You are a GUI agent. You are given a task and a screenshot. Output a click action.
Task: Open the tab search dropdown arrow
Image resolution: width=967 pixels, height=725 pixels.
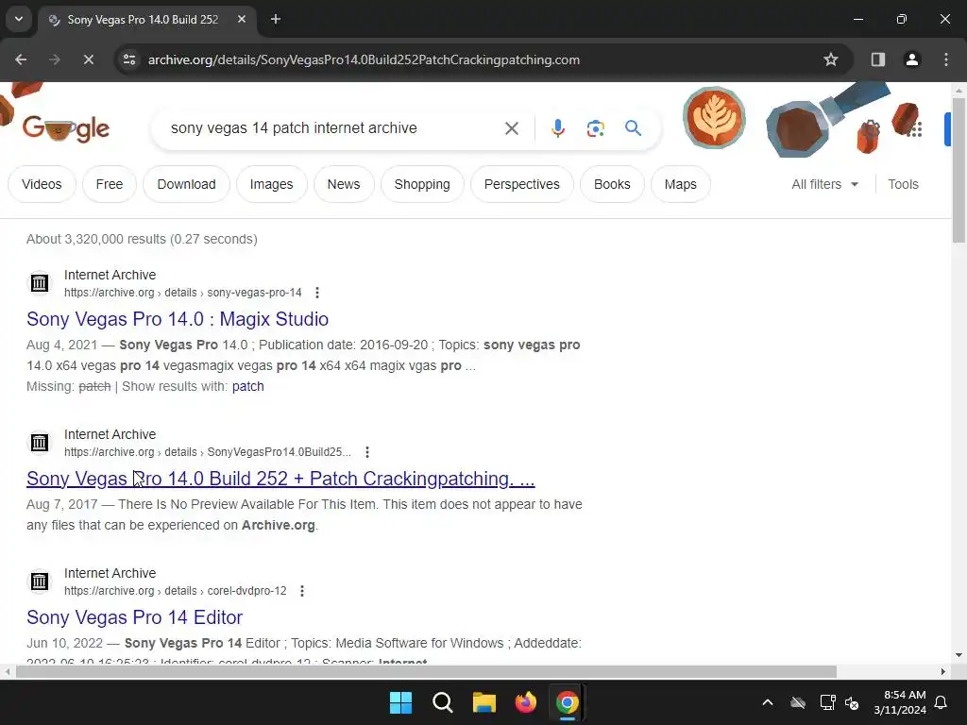pyautogui.click(x=19, y=19)
